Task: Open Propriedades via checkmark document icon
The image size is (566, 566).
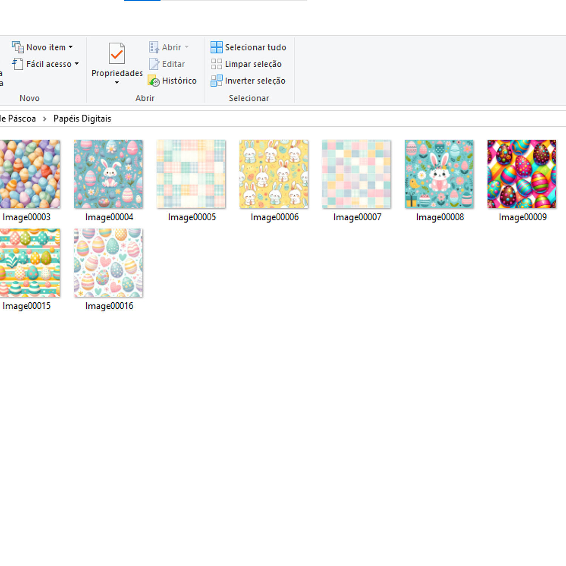Action: tap(117, 54)
